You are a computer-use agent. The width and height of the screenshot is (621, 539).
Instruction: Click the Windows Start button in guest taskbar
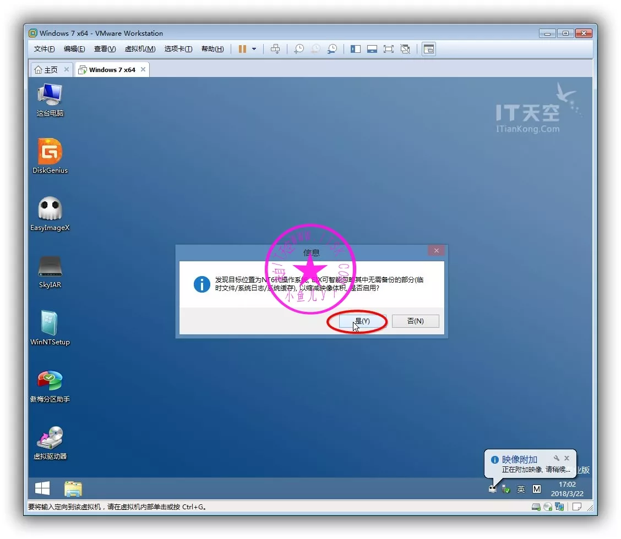point(42,488)
